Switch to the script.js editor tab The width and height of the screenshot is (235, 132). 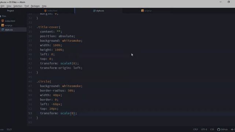(146, 11)
